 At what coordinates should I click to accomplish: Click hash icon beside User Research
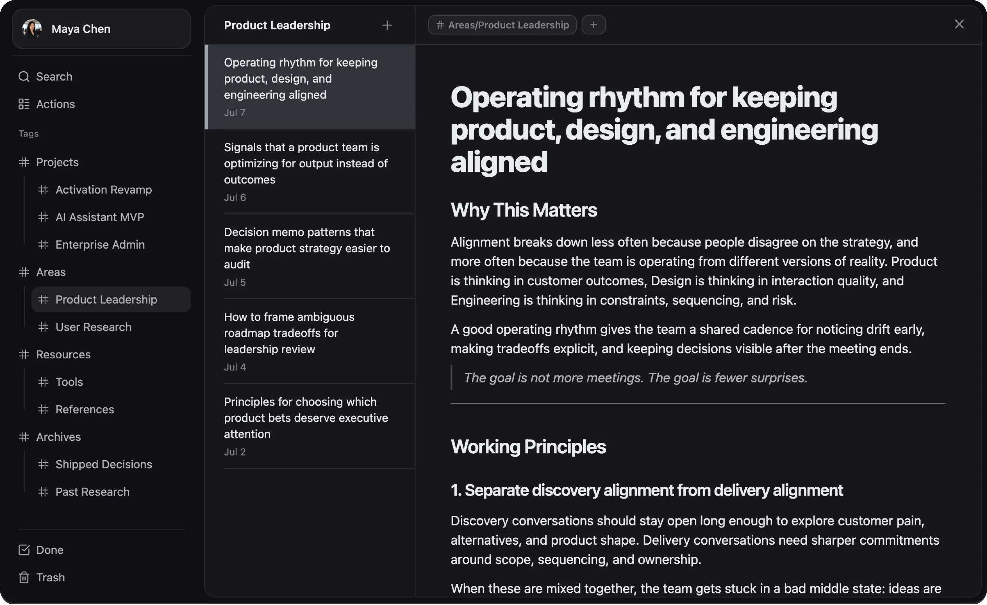tap(43, 327)
